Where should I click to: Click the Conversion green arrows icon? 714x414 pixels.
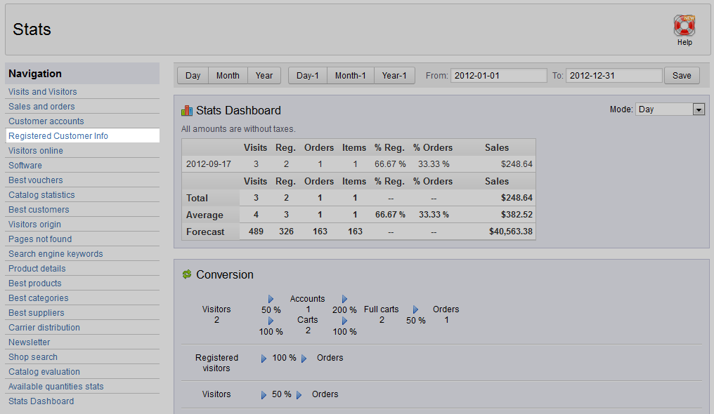point(187,274)
